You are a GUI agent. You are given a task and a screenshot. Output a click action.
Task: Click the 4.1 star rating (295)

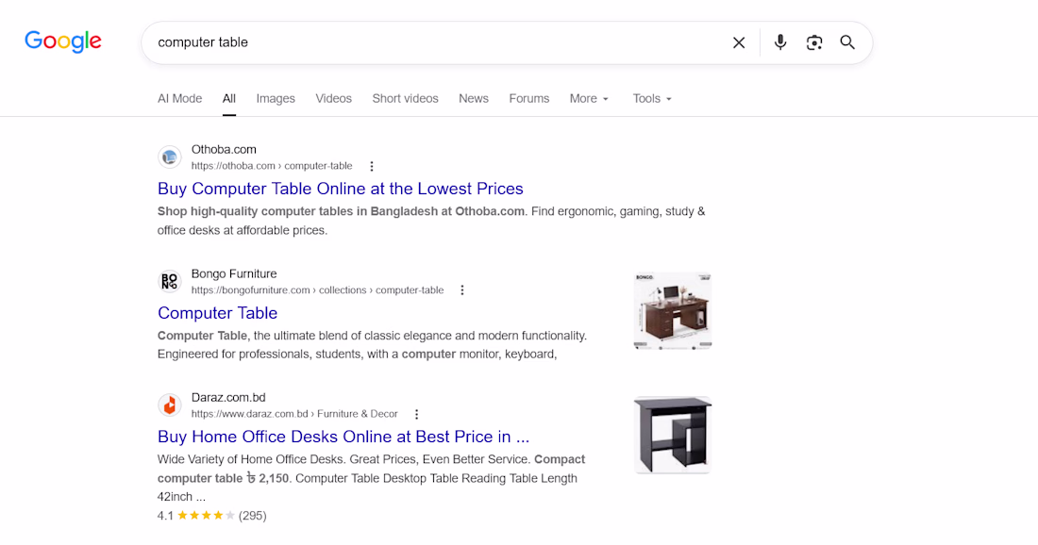click(211, 516)
